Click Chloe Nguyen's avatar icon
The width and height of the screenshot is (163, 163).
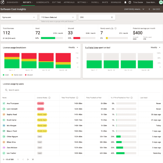click(4, 137)
